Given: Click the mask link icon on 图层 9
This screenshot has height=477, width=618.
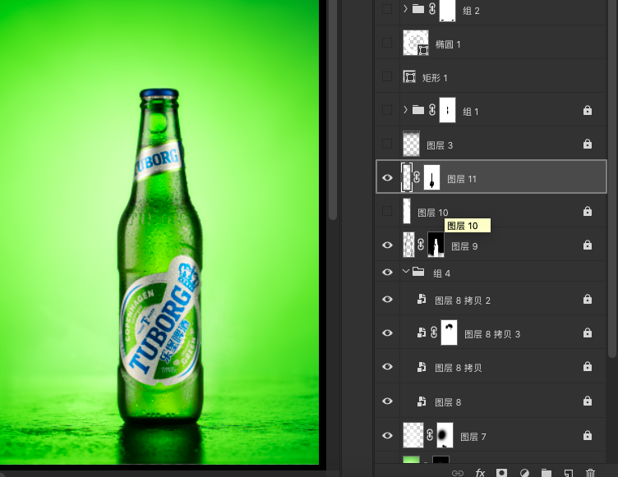Looking at the screenshot, I should click(x=421, y=245).
